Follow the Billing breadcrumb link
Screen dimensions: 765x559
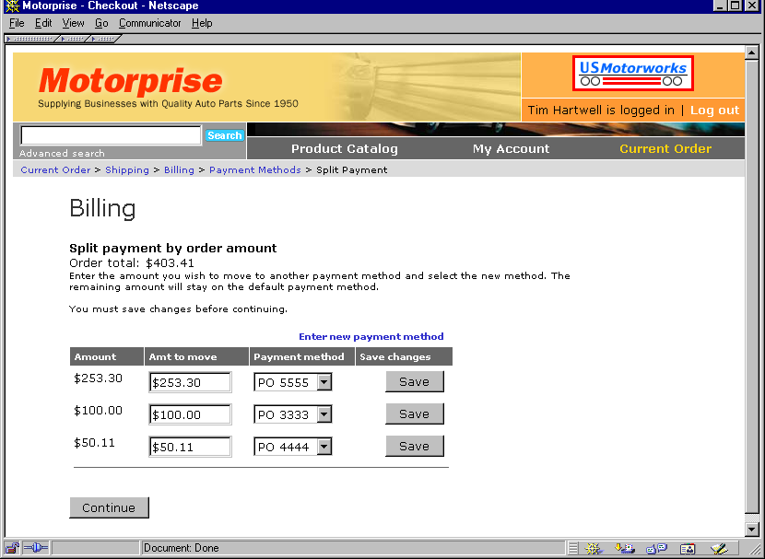point(179,169)
